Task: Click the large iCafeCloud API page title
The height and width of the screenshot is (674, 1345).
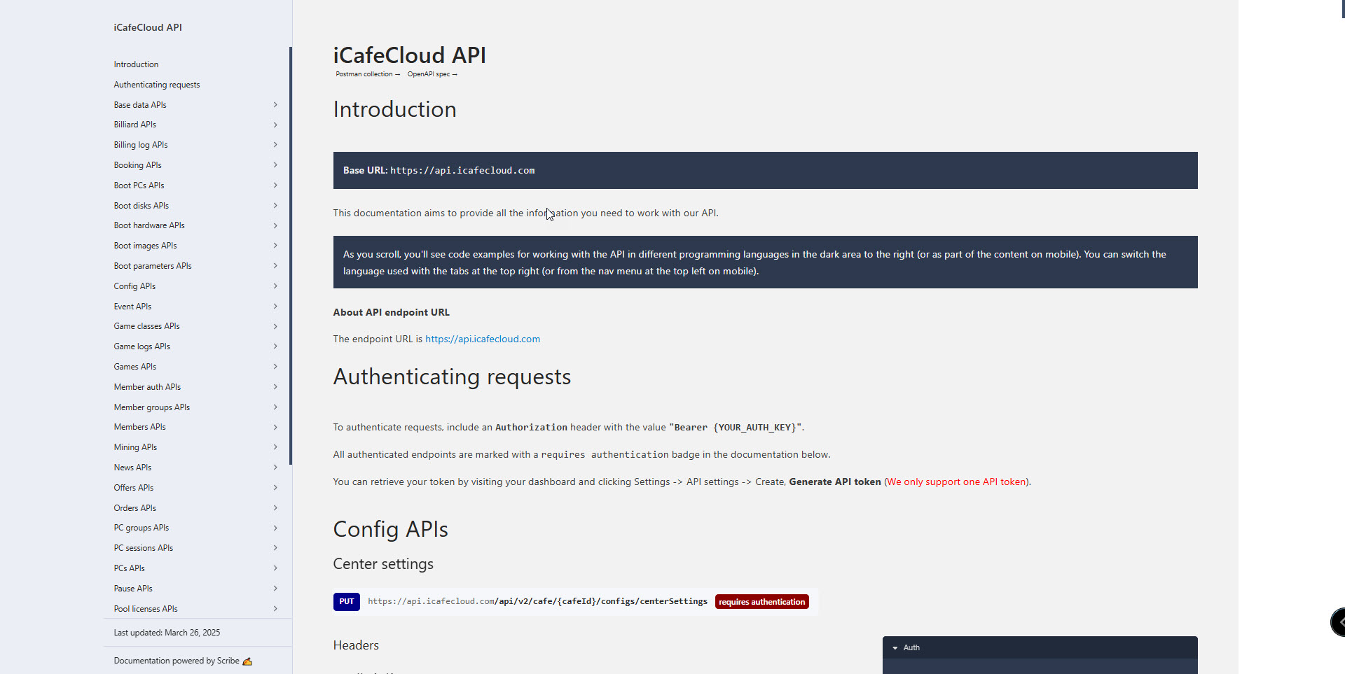Action: (x=409, y=55)
